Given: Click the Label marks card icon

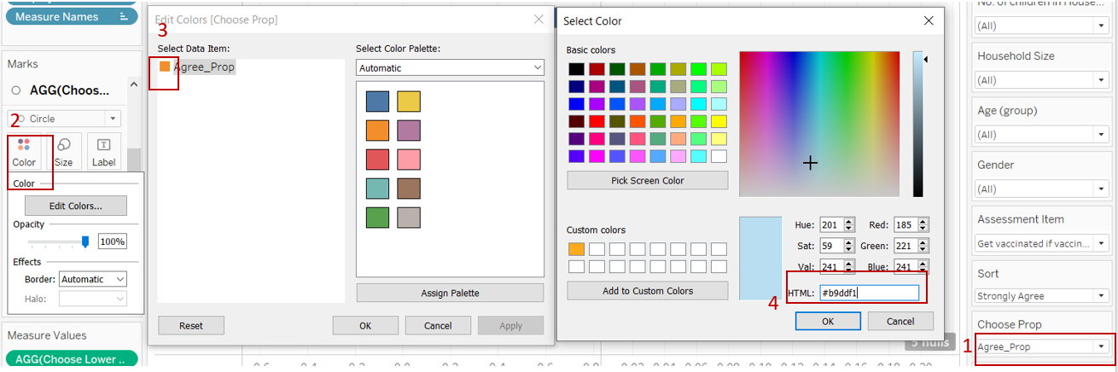Looking at the screenshot, I should coord(103,151).
